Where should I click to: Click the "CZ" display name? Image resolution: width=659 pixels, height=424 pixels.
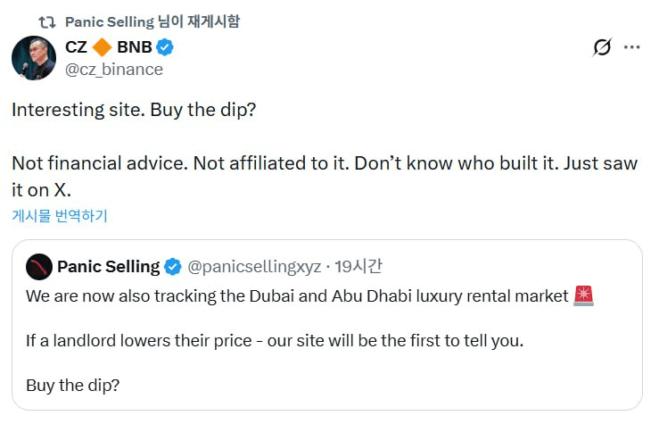tap(77, 48)
